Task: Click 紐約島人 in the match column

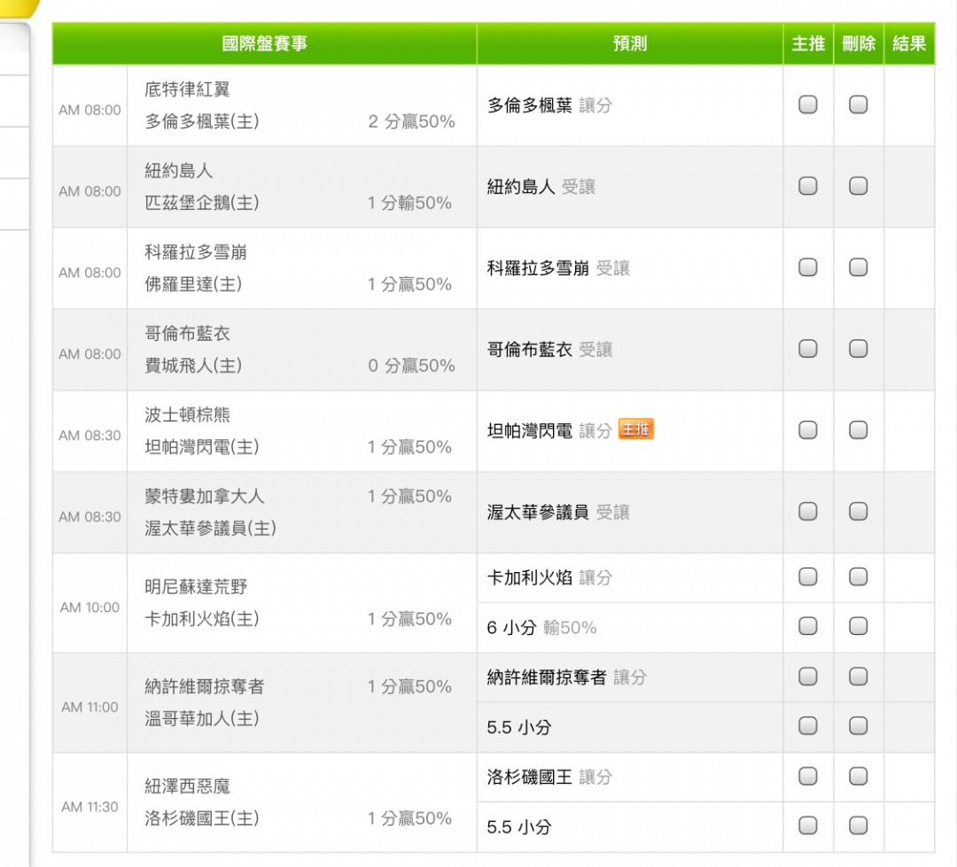Action: point(179,171)
